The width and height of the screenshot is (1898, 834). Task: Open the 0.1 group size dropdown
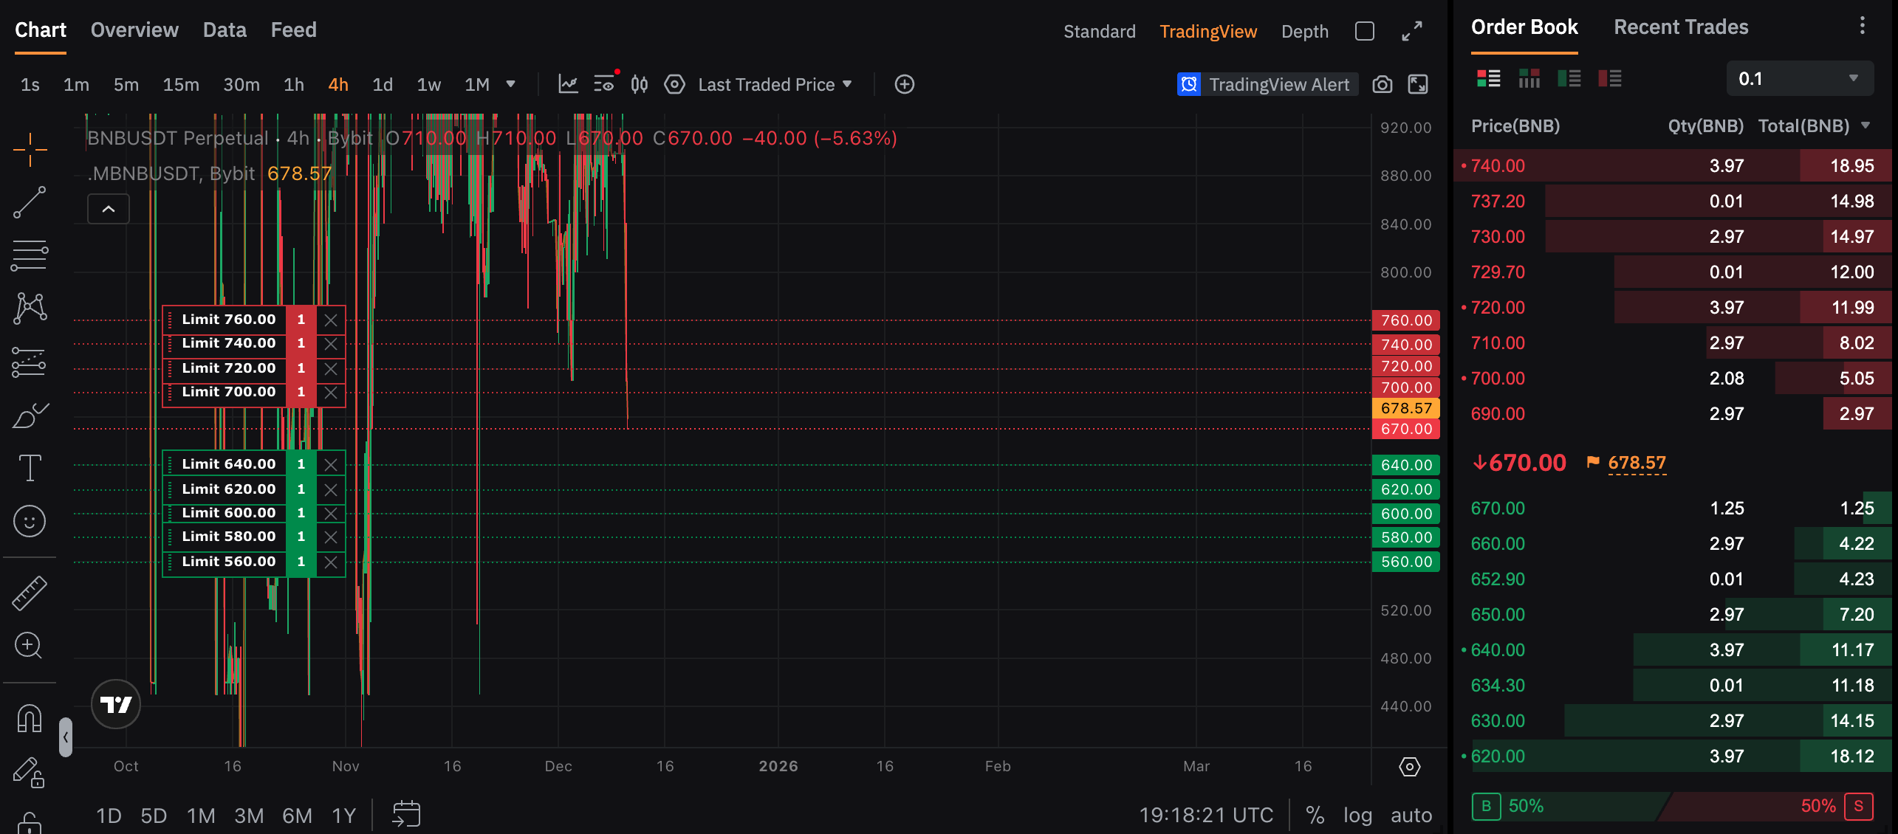[1800, 77]
